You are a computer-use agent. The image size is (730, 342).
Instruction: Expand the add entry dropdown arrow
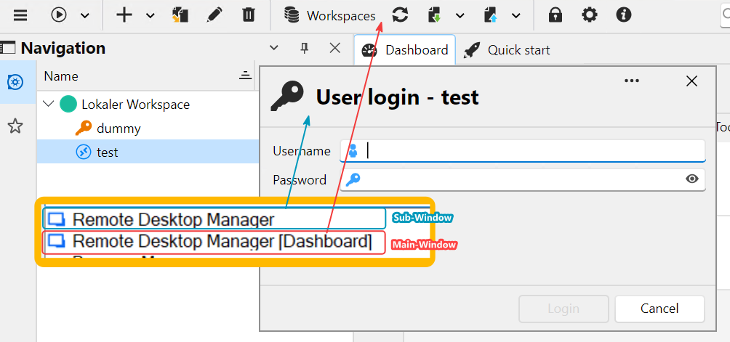coord(150,16)
